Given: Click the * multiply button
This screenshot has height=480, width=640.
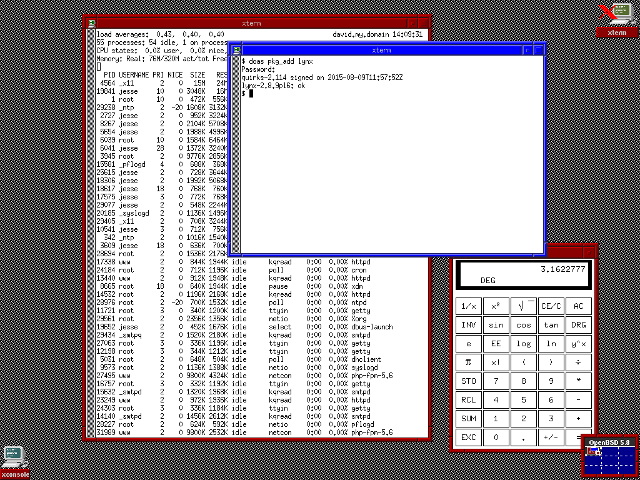Looking at the screenshot, I should 578,381.
